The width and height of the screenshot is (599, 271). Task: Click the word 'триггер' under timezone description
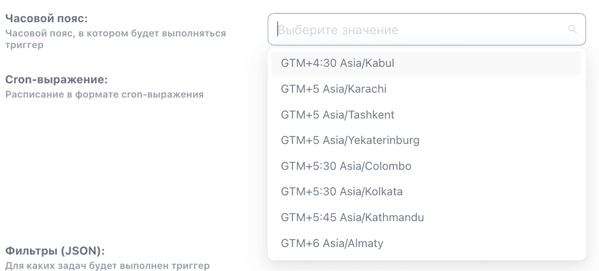click(x=24, y=45)
